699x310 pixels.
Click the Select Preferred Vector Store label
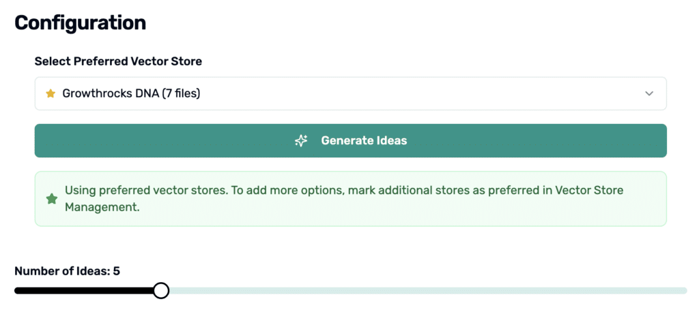coord(118,61)
